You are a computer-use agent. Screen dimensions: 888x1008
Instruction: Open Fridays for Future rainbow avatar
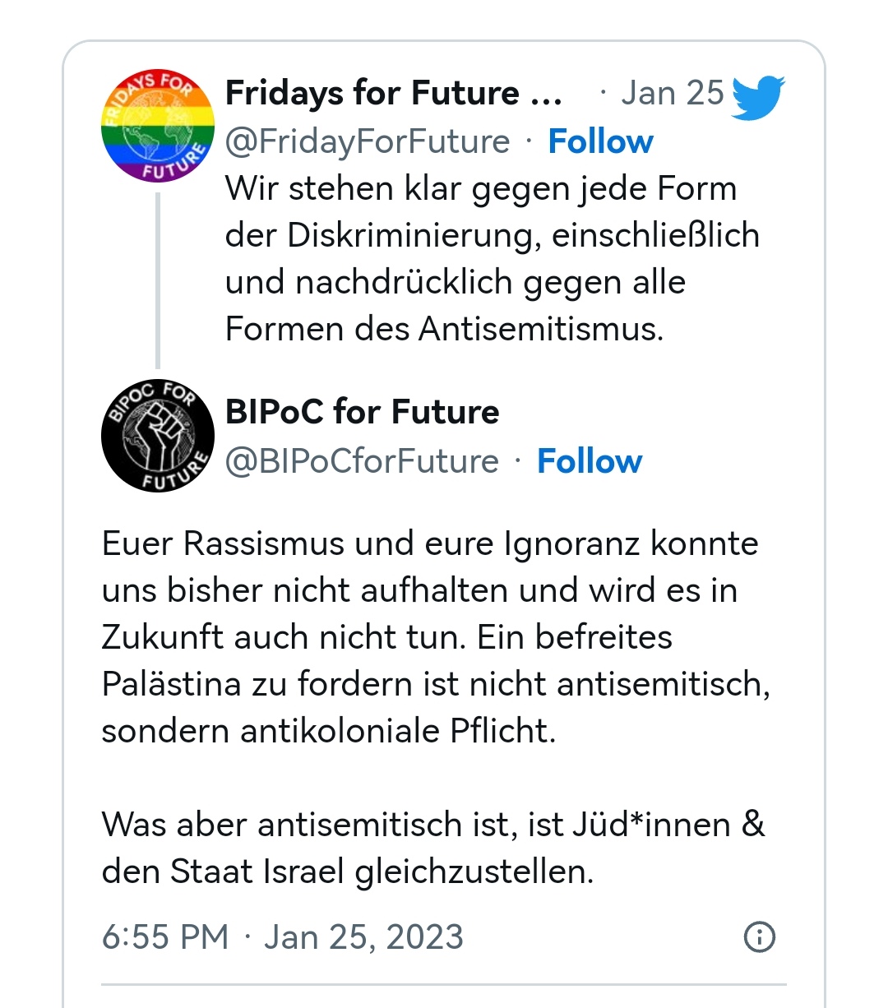coord(158,126)
